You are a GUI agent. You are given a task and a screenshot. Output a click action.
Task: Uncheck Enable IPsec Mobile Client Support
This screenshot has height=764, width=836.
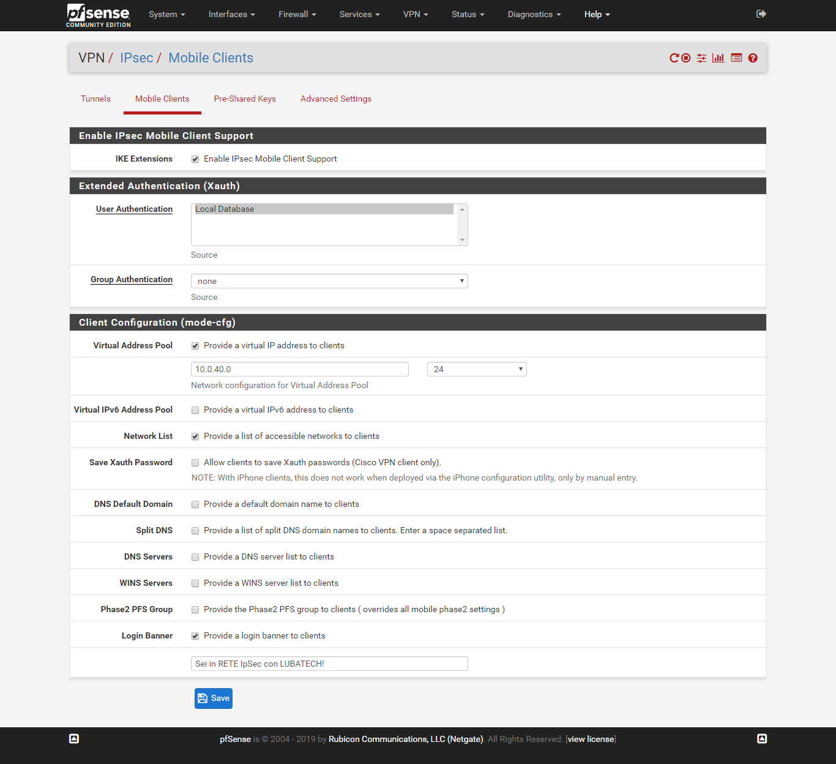pyautogui.click(x=195, y=159)
